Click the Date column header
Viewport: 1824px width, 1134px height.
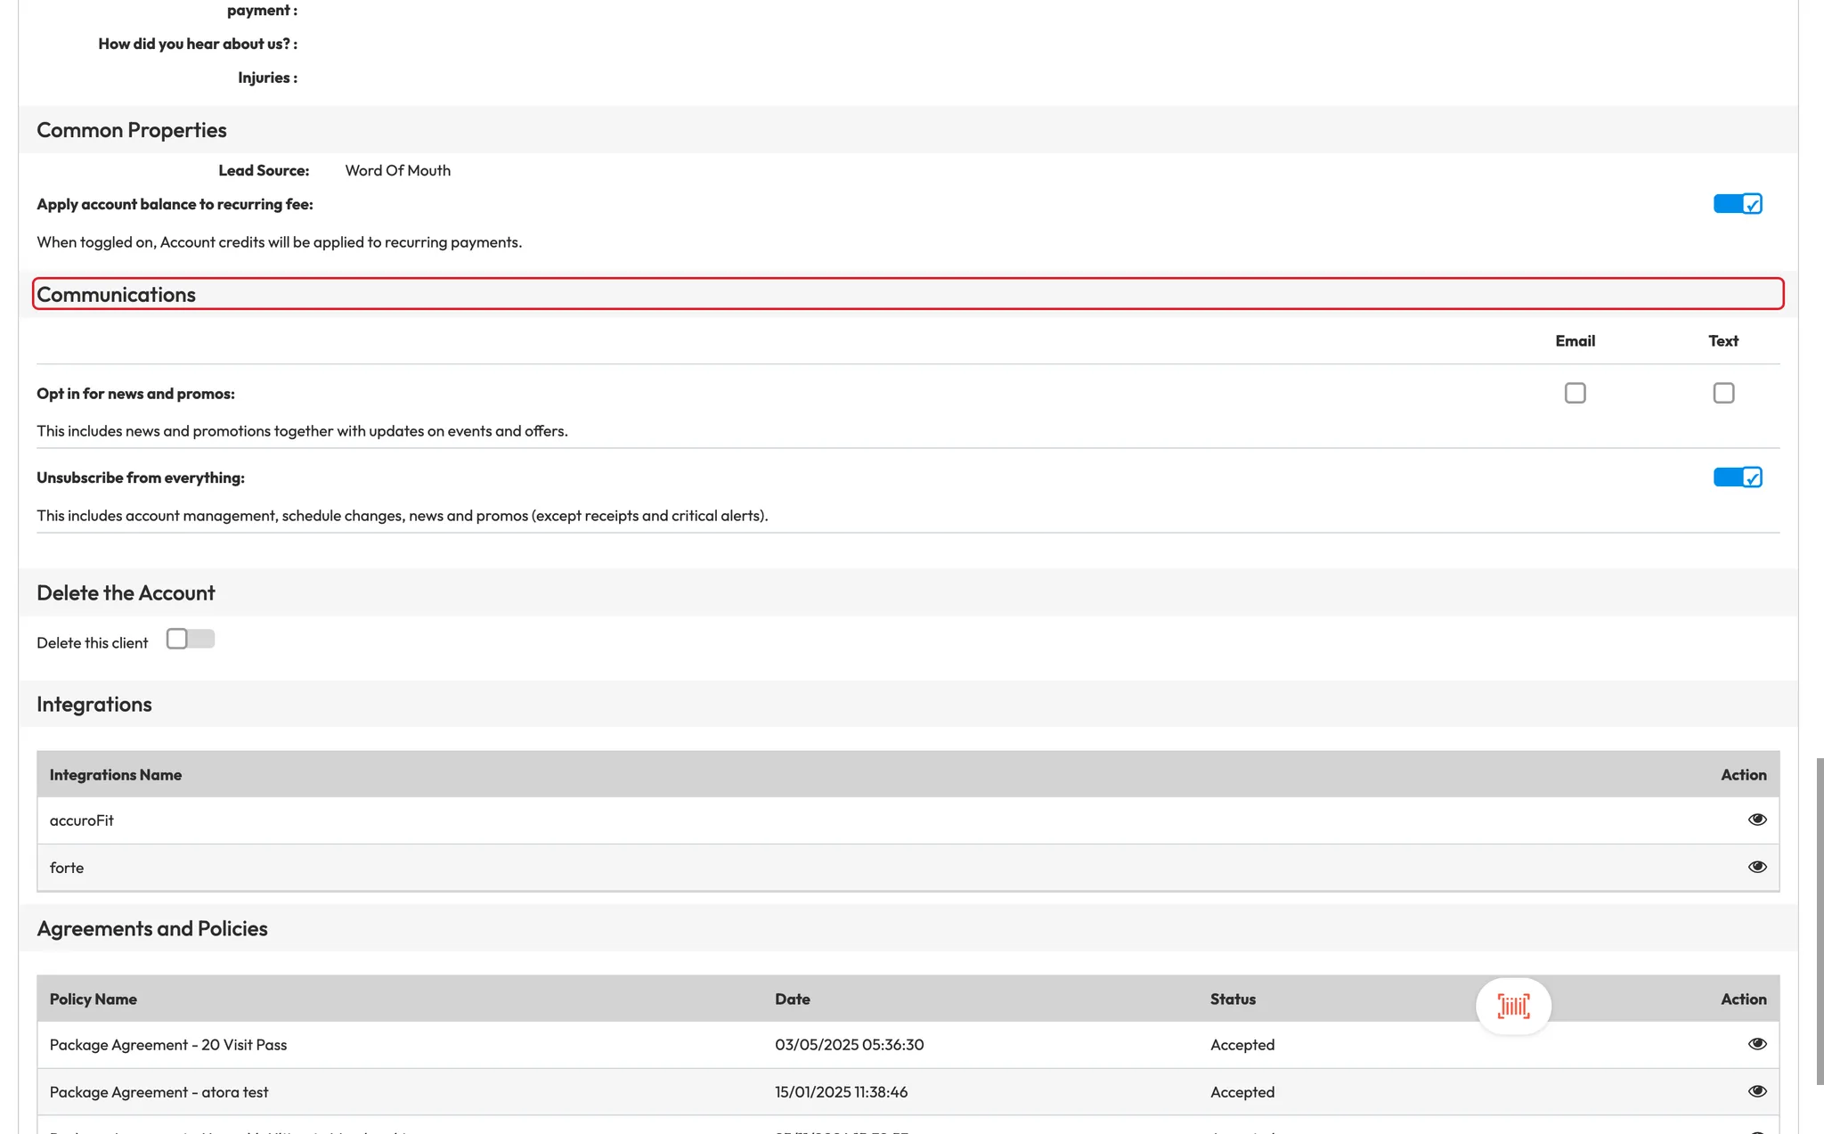pyautogui.click(x=792, y=999)
